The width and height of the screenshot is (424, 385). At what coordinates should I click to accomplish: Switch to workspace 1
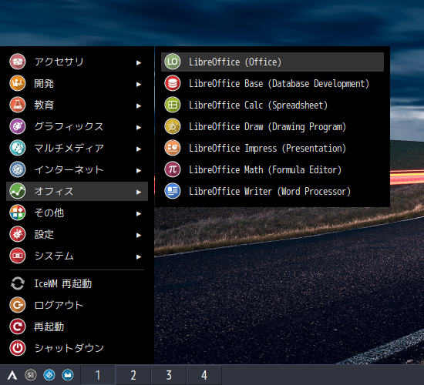98,375
